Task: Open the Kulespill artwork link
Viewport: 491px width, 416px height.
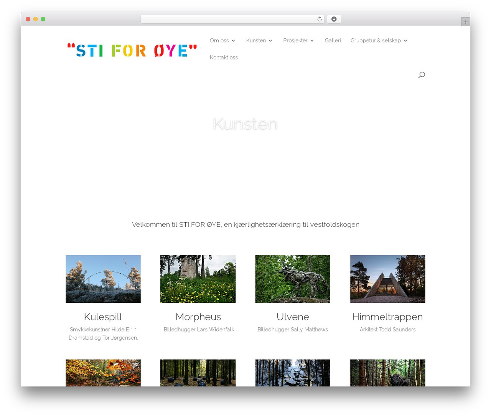Action: (x=103, y=317)
